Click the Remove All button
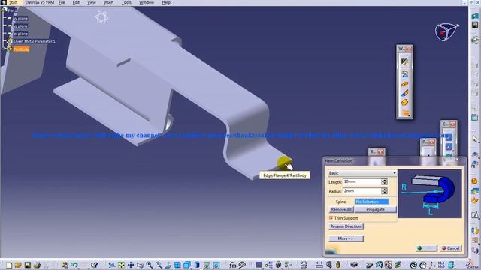The width and height of the screenshot is (481, 270). coord(341,209)
